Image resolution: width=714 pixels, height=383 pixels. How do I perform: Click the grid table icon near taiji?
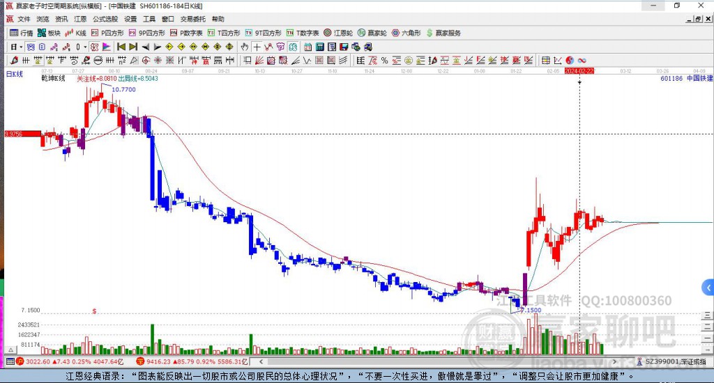click(x=545, y=61)
